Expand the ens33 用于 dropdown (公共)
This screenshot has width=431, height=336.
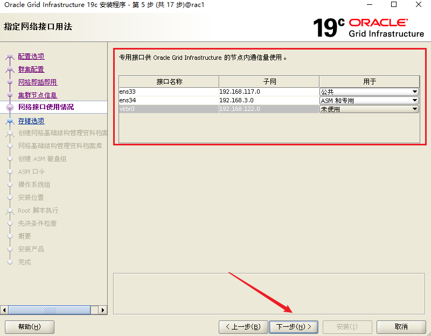tap(369, 92)
